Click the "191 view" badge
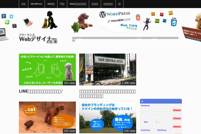 [x=69, y=83]
